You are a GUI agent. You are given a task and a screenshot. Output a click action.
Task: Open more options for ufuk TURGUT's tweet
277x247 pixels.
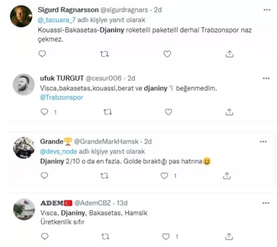[266, 78]
